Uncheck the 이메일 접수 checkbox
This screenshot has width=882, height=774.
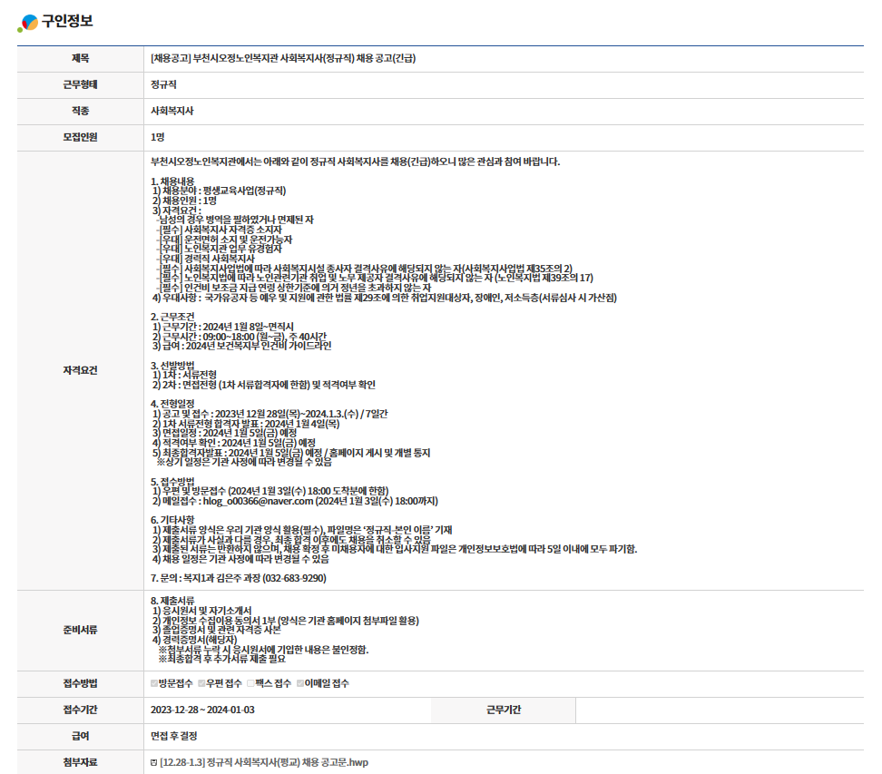[x=300, y=683]
